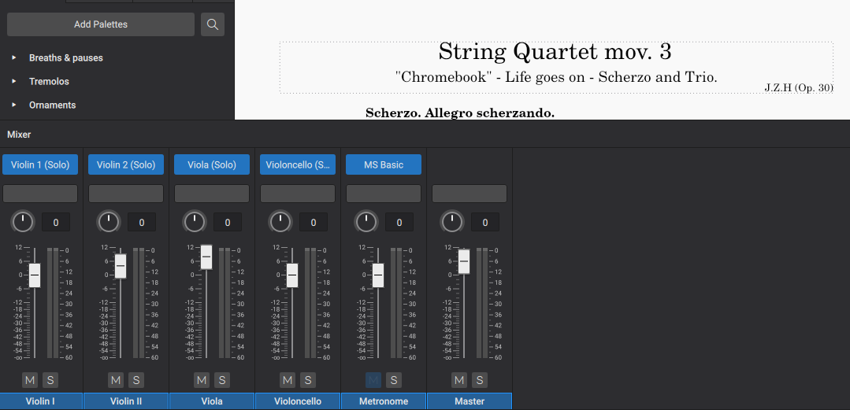Solo the Metronome channel
Image resolution: width=850 pixels, height=410 pixels.
(x=394, y=380)
